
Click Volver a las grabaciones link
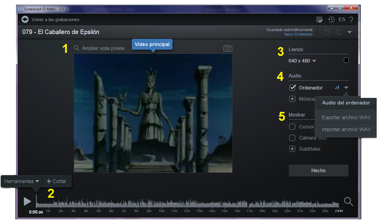point(55,19)
